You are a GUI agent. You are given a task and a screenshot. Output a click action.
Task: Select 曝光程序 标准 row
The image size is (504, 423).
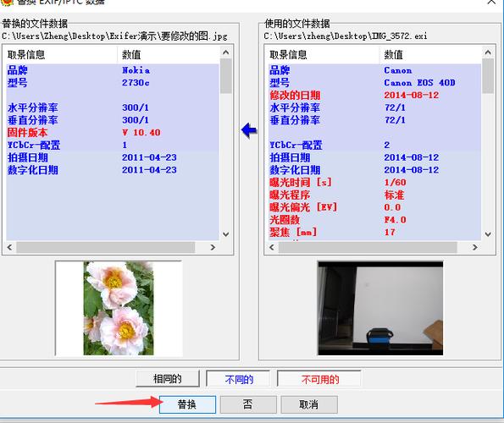374,195
